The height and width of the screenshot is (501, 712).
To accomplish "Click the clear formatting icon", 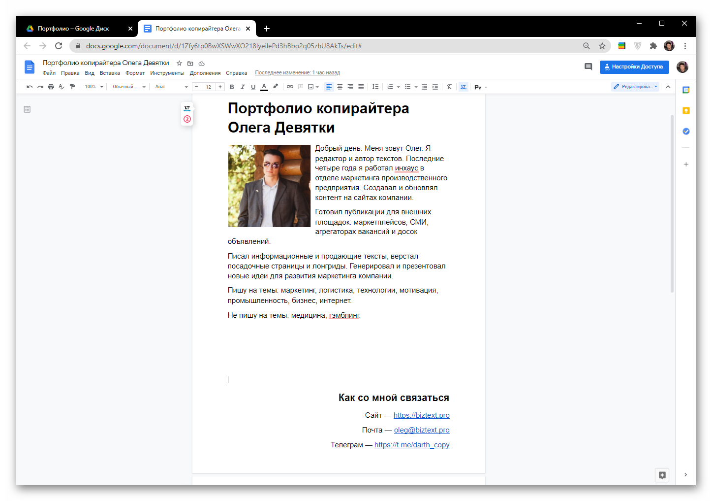I will click(449, 87).
